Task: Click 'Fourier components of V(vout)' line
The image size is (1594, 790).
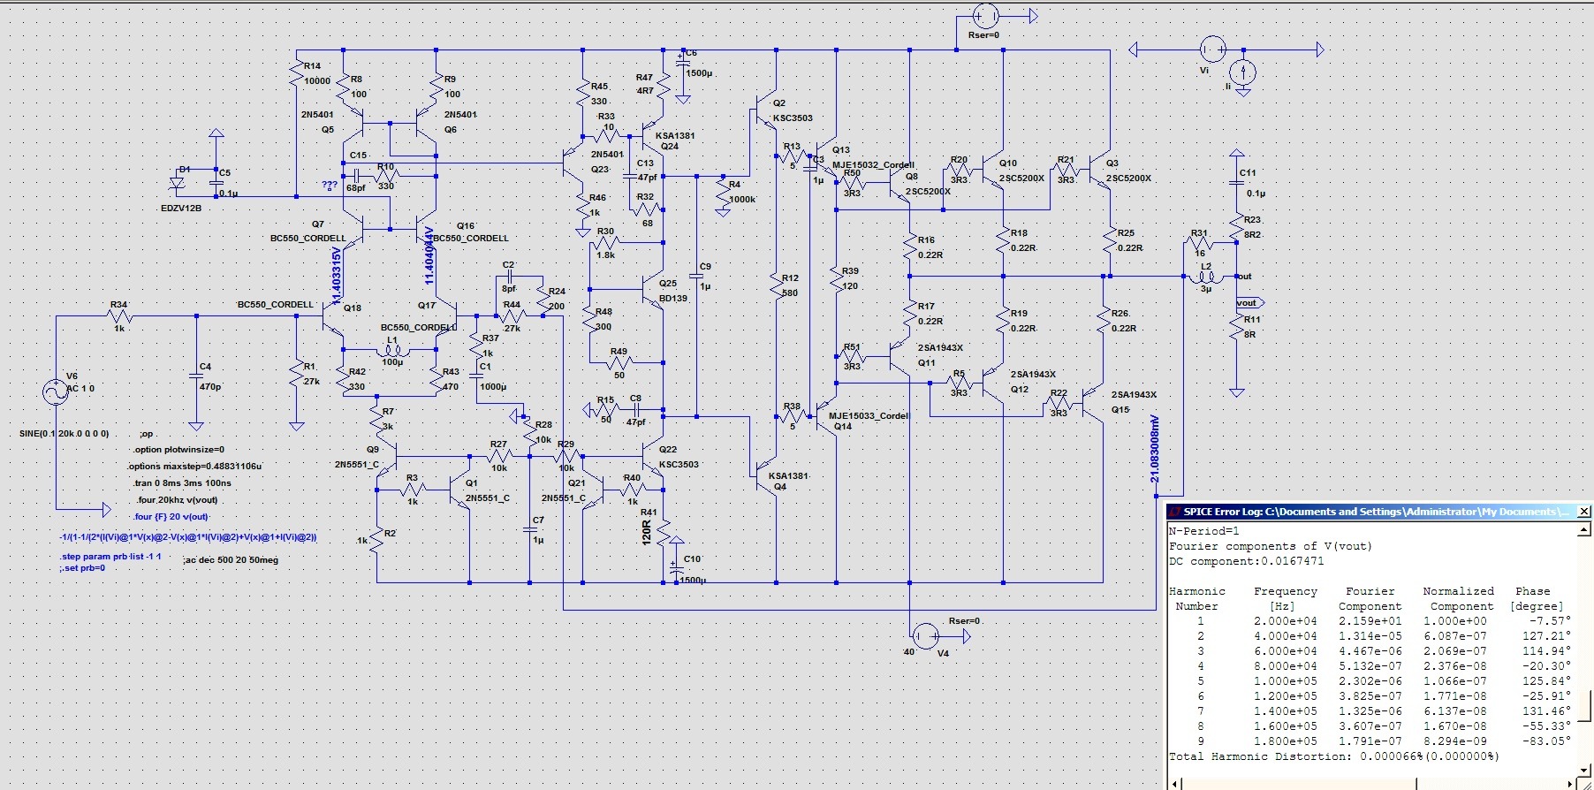Action: [1271, 546]
